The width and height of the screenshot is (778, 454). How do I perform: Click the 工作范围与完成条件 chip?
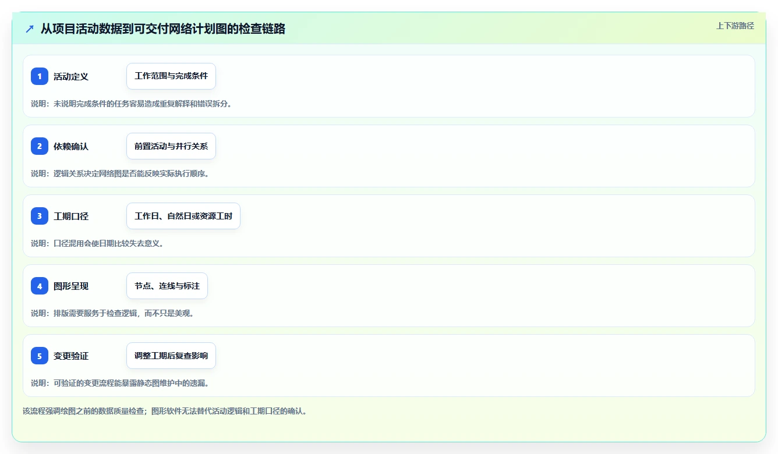[x=171, y=76]
